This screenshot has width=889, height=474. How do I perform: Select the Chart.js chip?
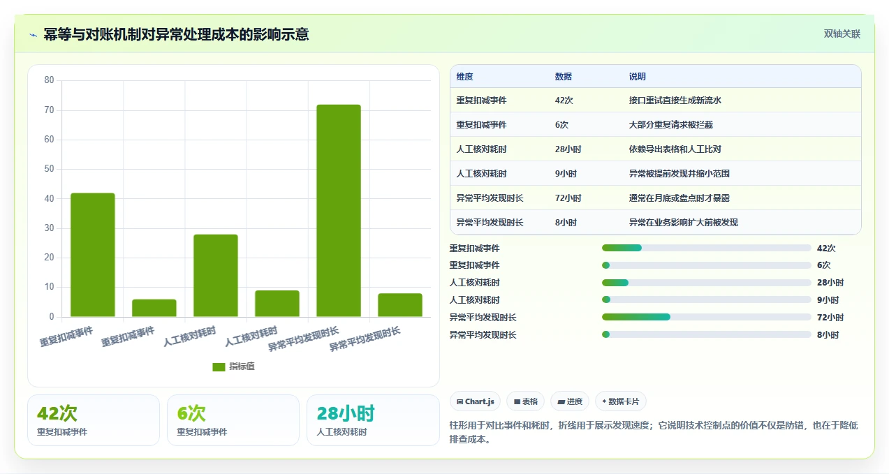tap(475, 401)
